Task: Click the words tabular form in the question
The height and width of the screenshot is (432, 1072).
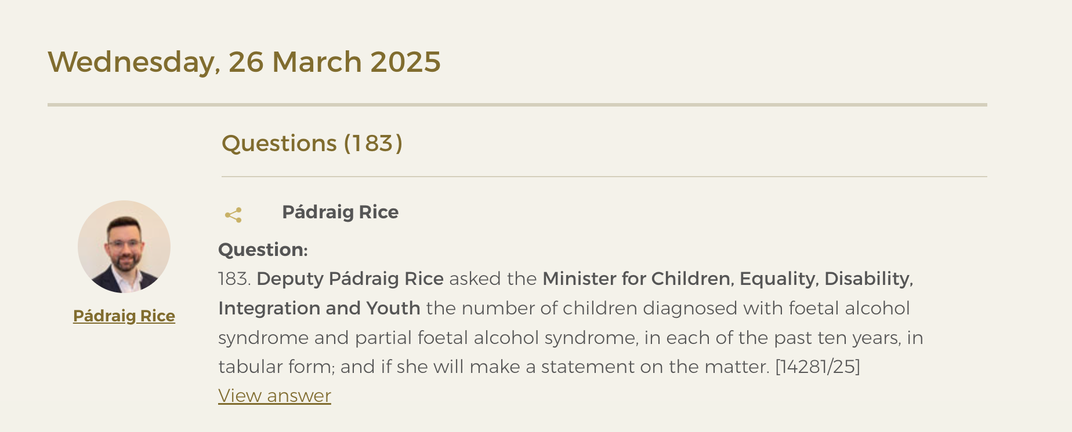Action: pyautogui.click(x=274, y=367)
